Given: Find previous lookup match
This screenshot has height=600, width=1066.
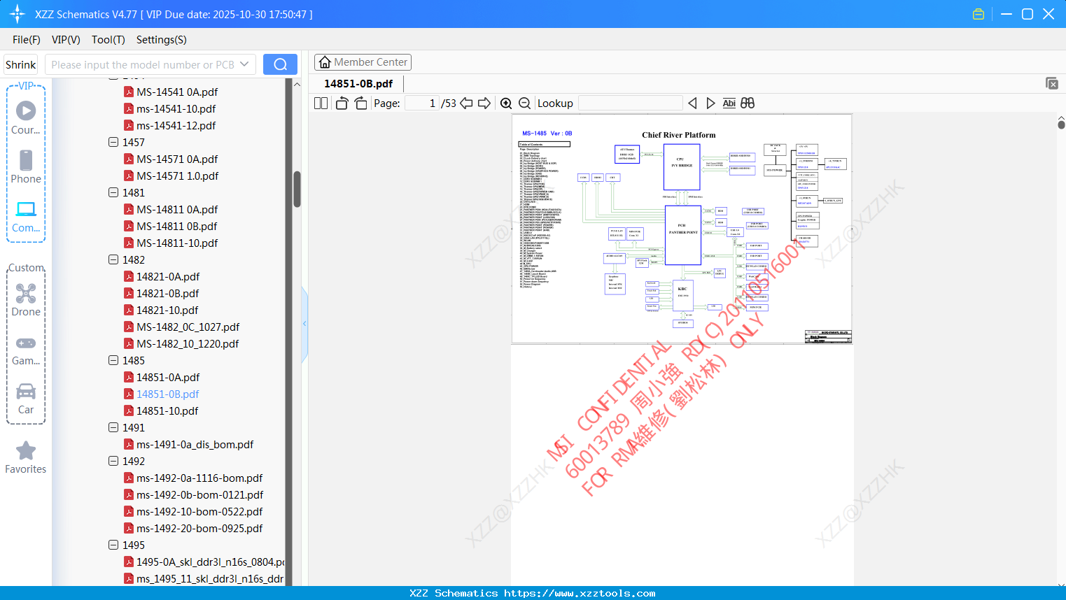Looking at the screenshot, I should [x=692, y=103].
